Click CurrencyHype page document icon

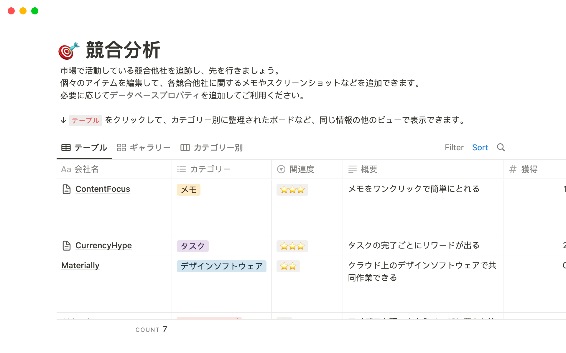click(x=67, y=246)
